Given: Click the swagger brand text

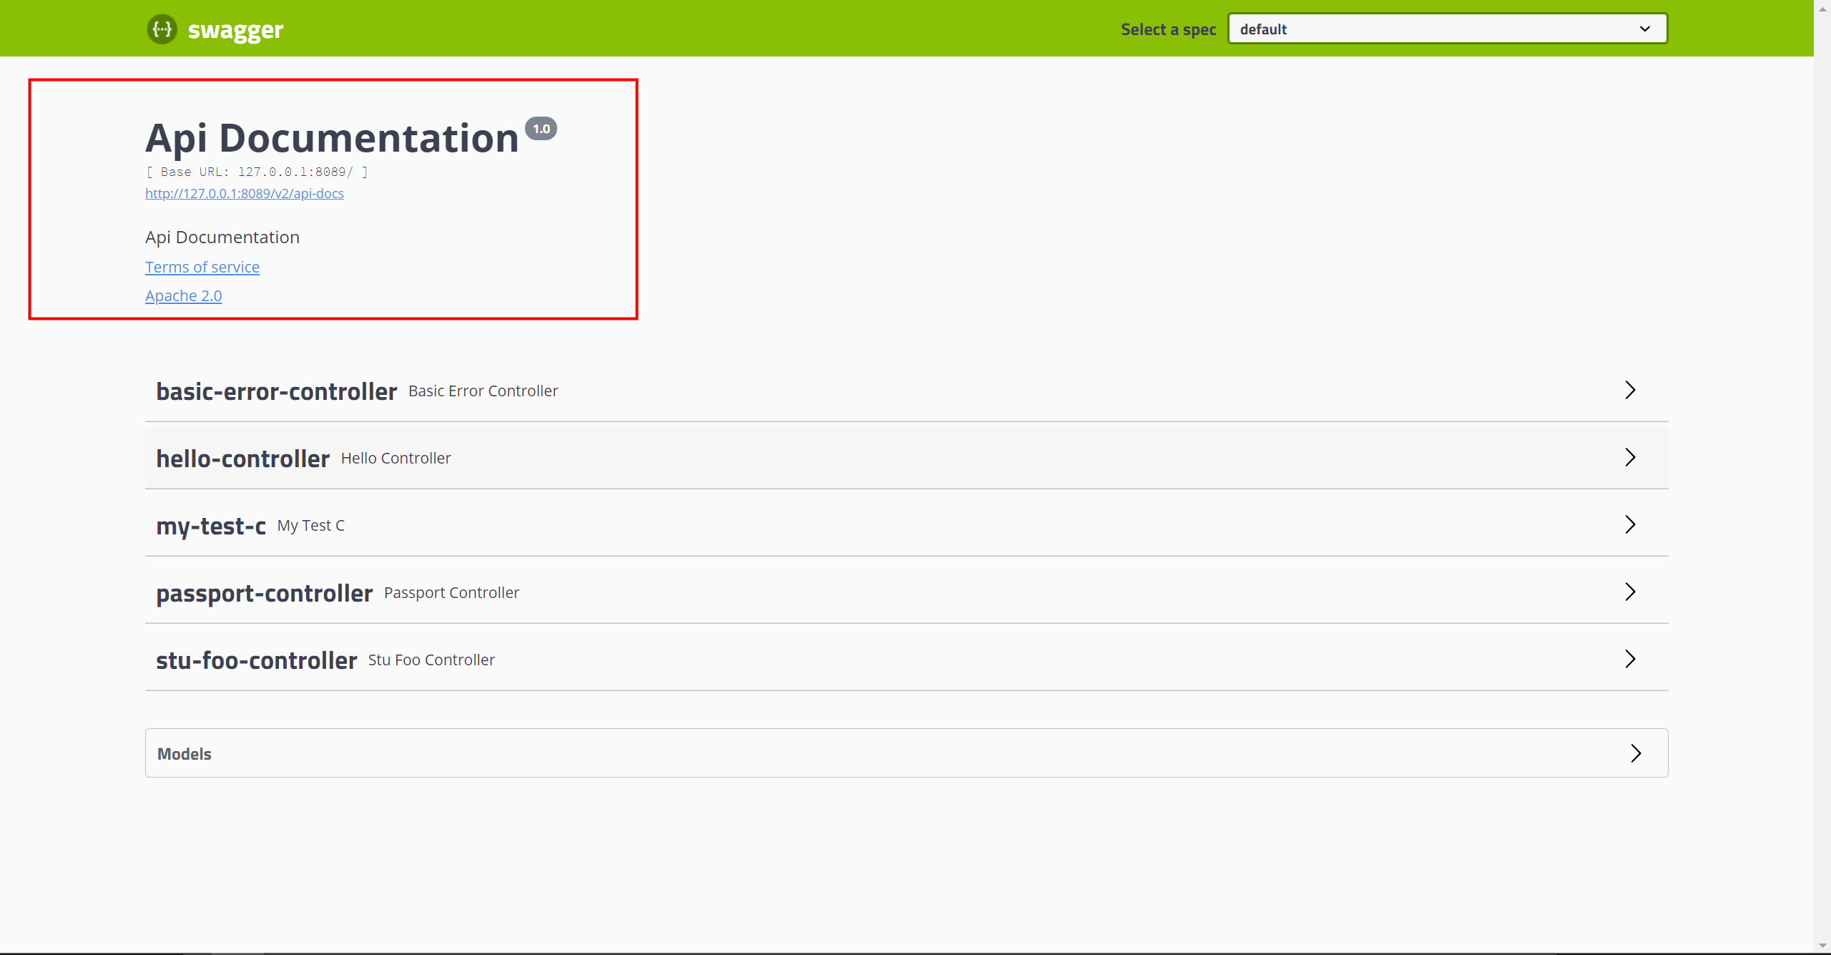Looking at the screenshot, I should [235, 30].
